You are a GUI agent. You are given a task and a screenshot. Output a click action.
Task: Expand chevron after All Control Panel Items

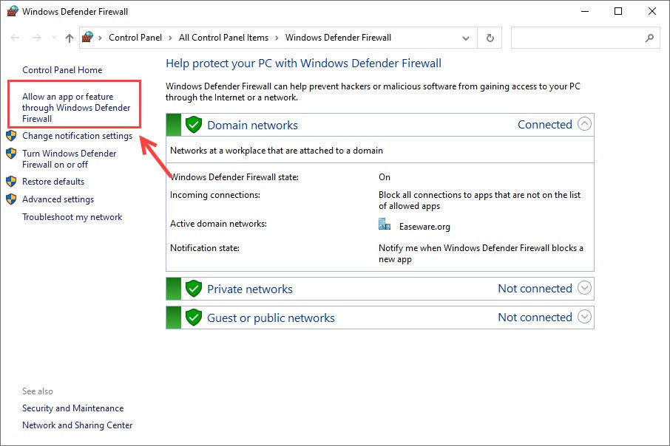[x=277, y=38]
